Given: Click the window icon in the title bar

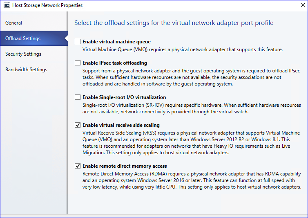Looking at the screenshot, I should (7, 5).
